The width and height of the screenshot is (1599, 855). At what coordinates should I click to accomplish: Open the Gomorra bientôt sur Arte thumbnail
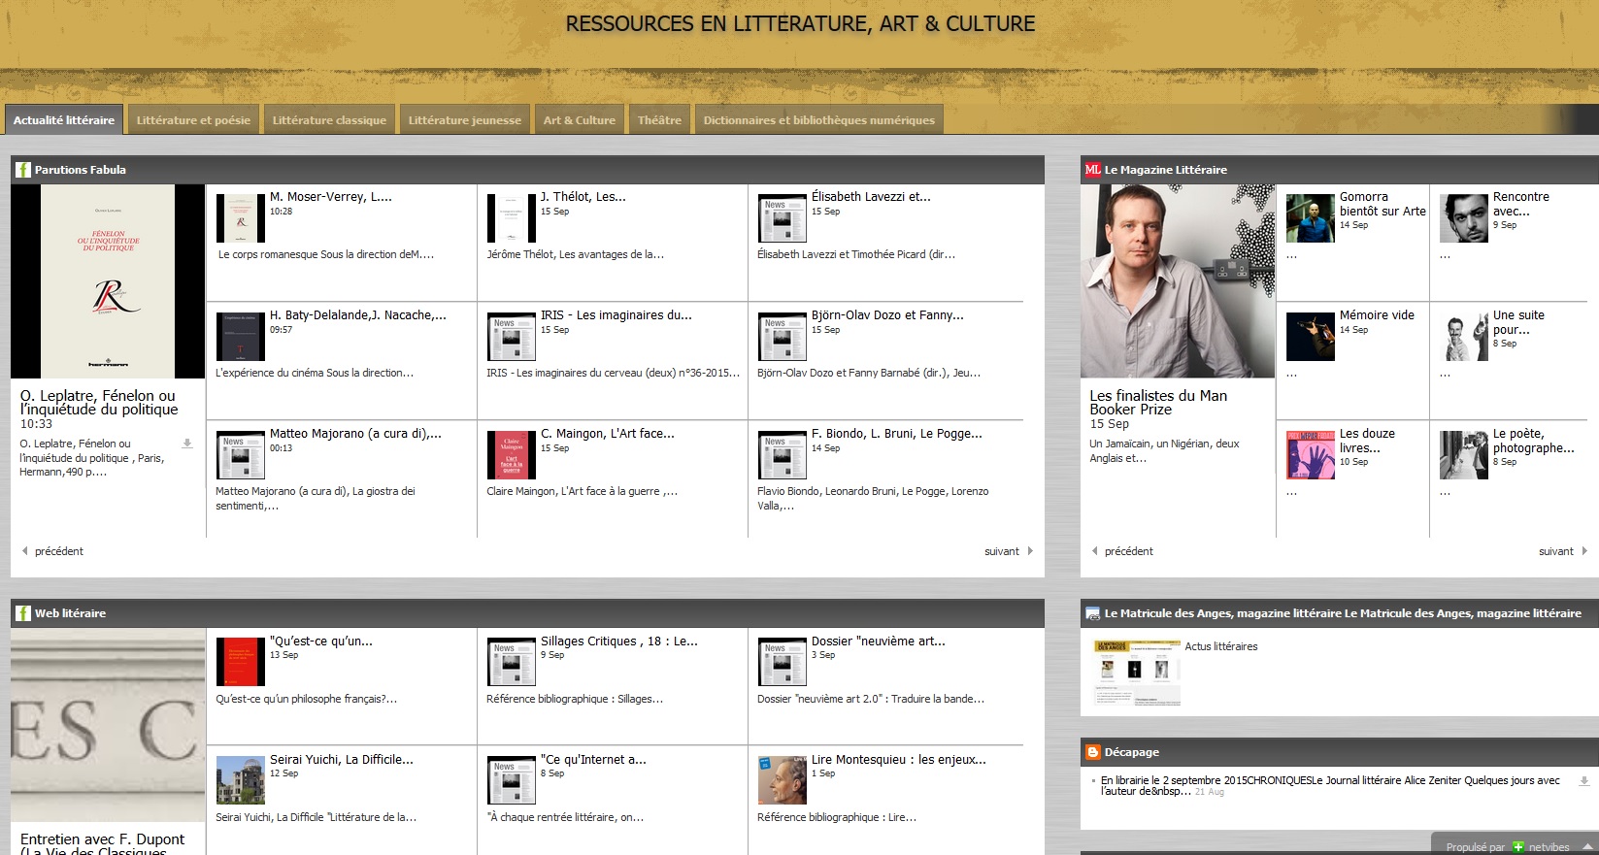point(1310,217)
